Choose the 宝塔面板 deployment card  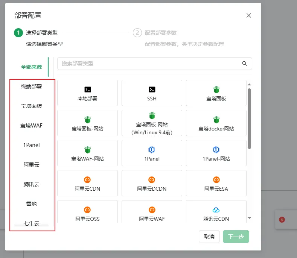click(216, 93)
